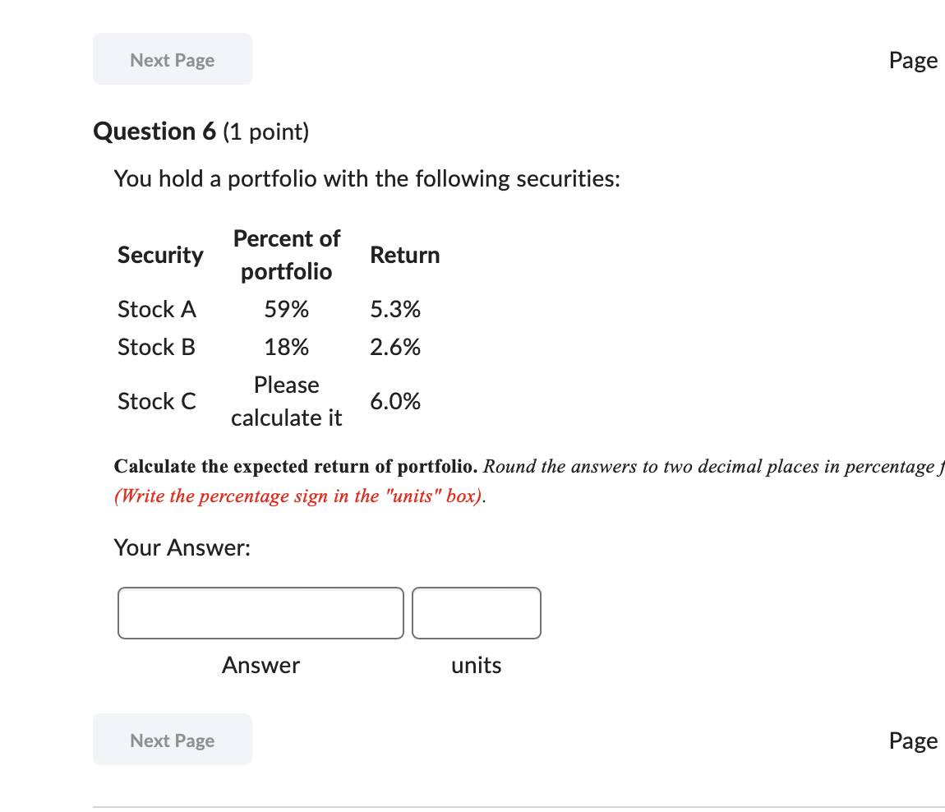Click the Return column header
The height and width of the screenshot is (812, 945).
coord(405,255)
